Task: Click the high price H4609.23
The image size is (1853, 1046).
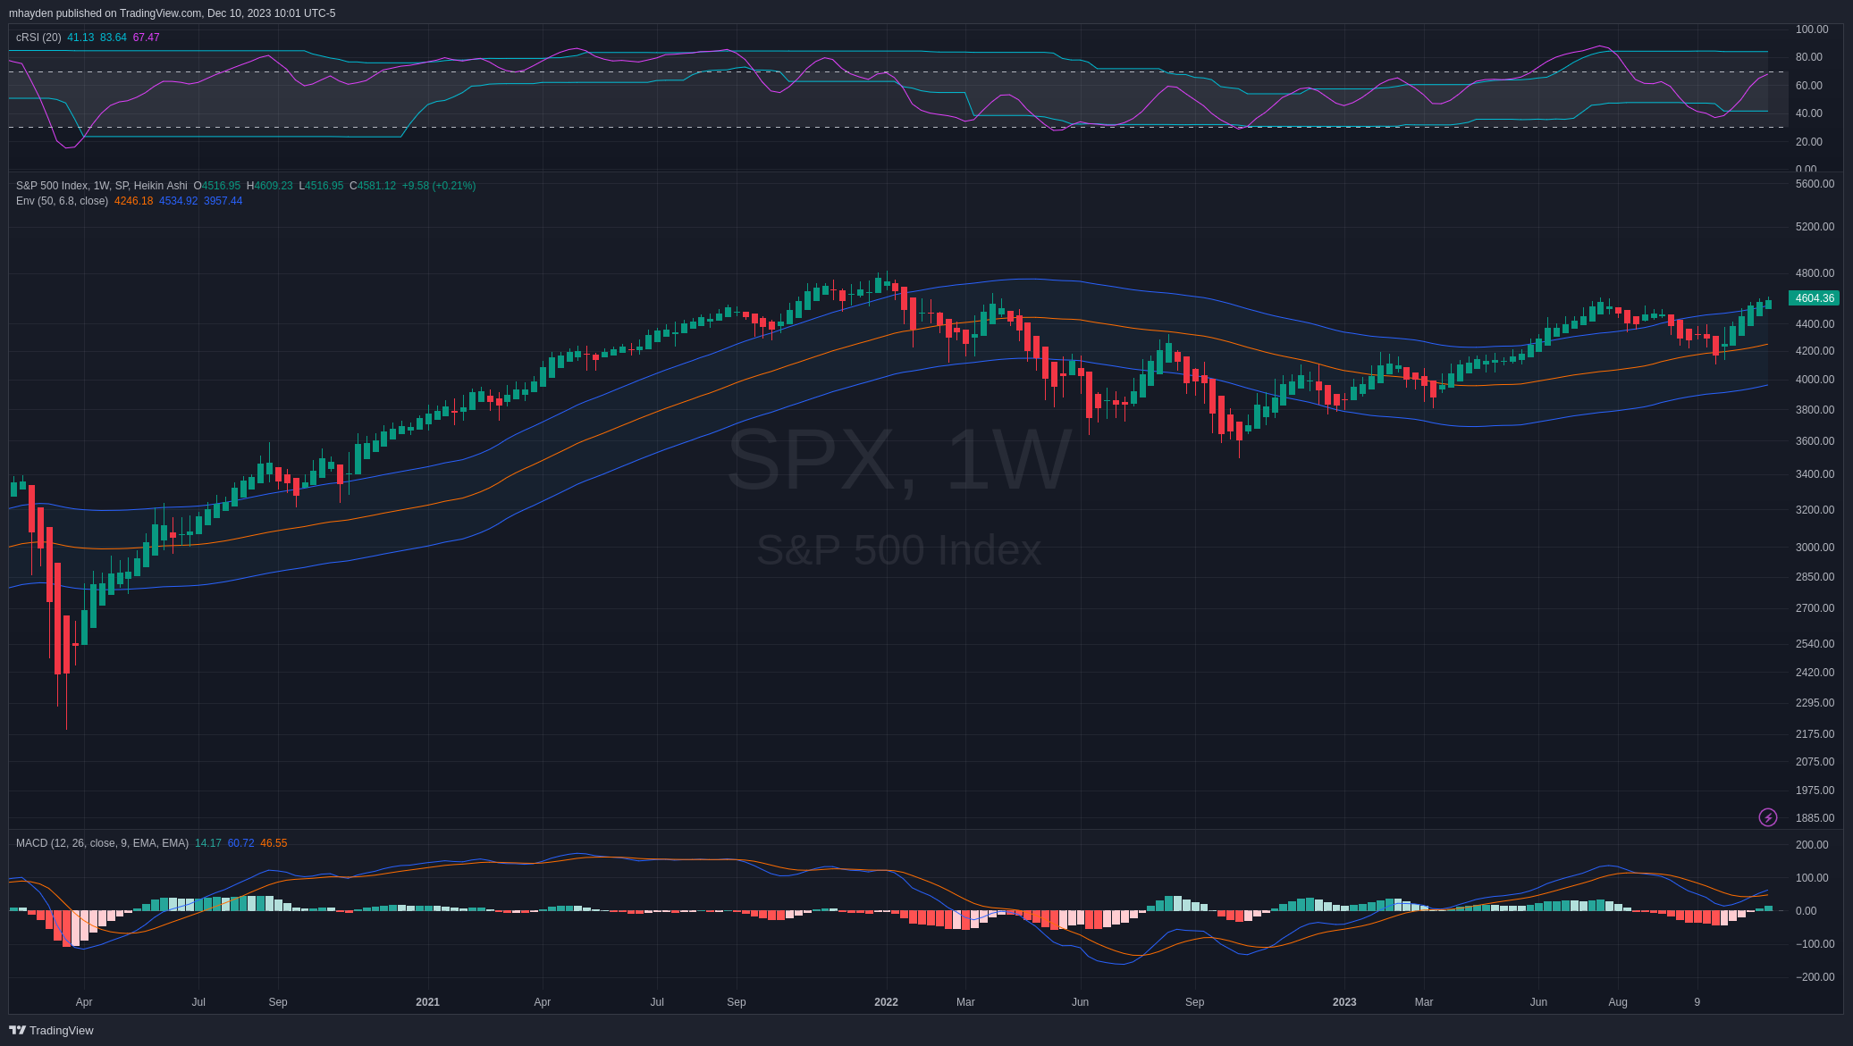Action: [270, 186]
